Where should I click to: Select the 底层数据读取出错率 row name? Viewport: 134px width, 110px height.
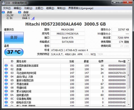pyautogui.click(x=27, y=66)
